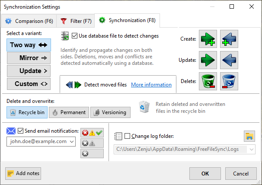This screenshot has width=262, height=185.
Task: Open the More information link
Action: point(151,85)
